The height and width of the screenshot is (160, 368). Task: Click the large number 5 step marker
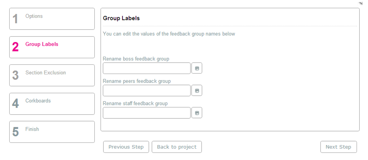click(x=16, y=132)
